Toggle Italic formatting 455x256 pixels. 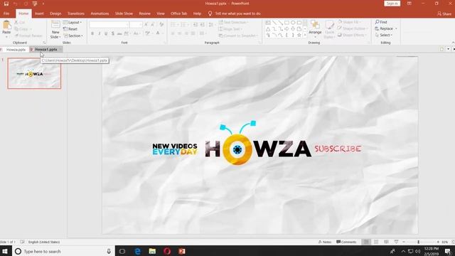pyautogui.click(x=100, y=33)
